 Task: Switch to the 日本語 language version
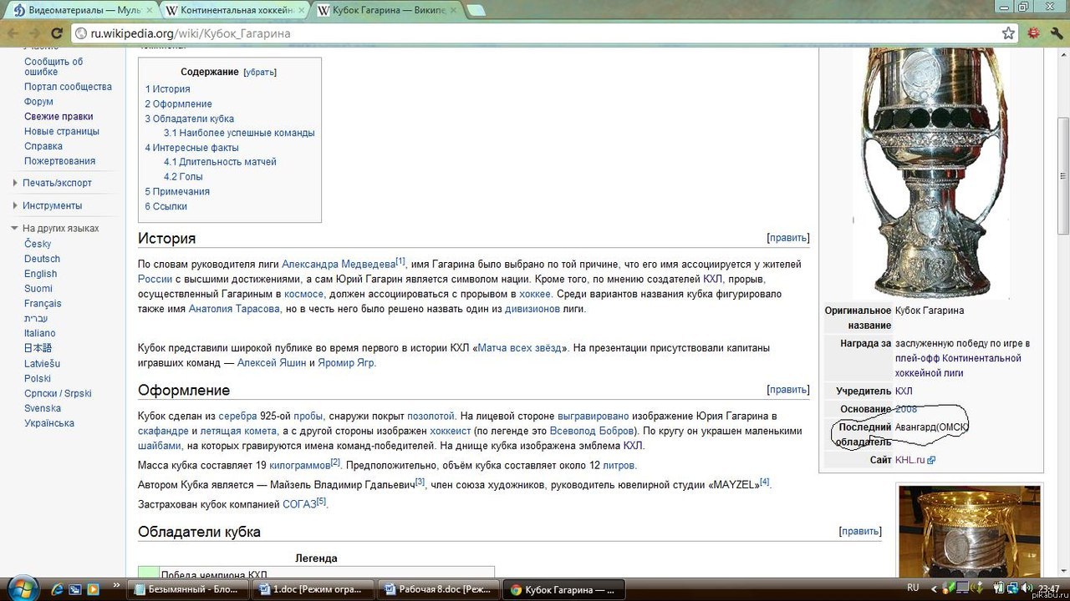[x=38, y=348]
